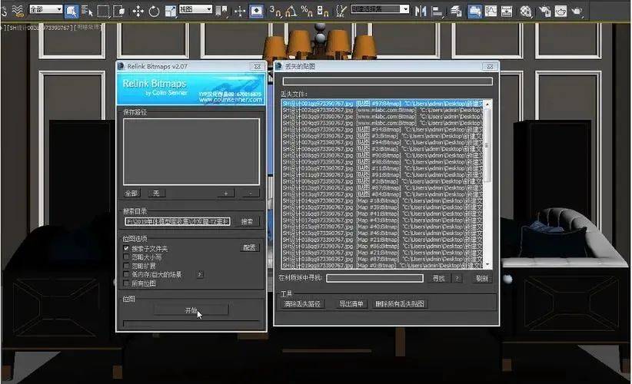Select last visible row 019qq973390767.jpg Map #0
Viewport: 632px width, 384px height.
click(382, 266)
